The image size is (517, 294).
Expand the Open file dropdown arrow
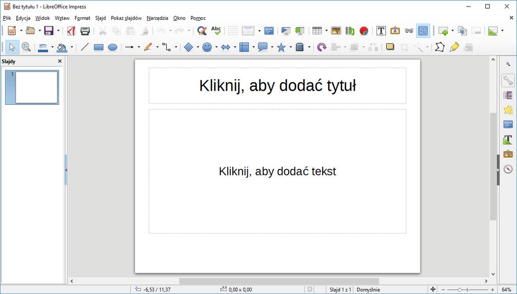coord(39,31)
